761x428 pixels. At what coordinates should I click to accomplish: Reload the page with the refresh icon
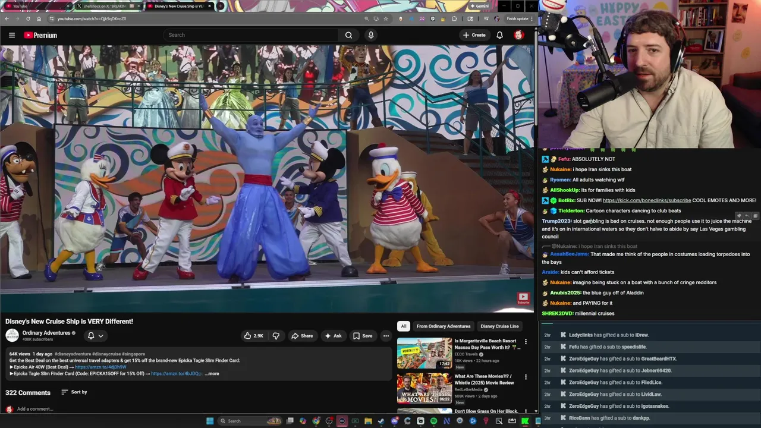click(28, 18)
